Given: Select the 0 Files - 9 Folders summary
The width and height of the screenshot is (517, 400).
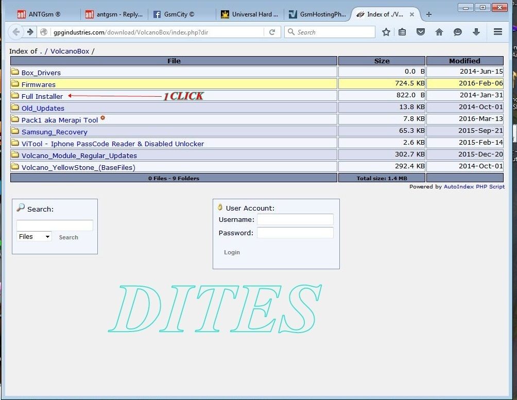Looking at the screenshot, I should [174, 179].
